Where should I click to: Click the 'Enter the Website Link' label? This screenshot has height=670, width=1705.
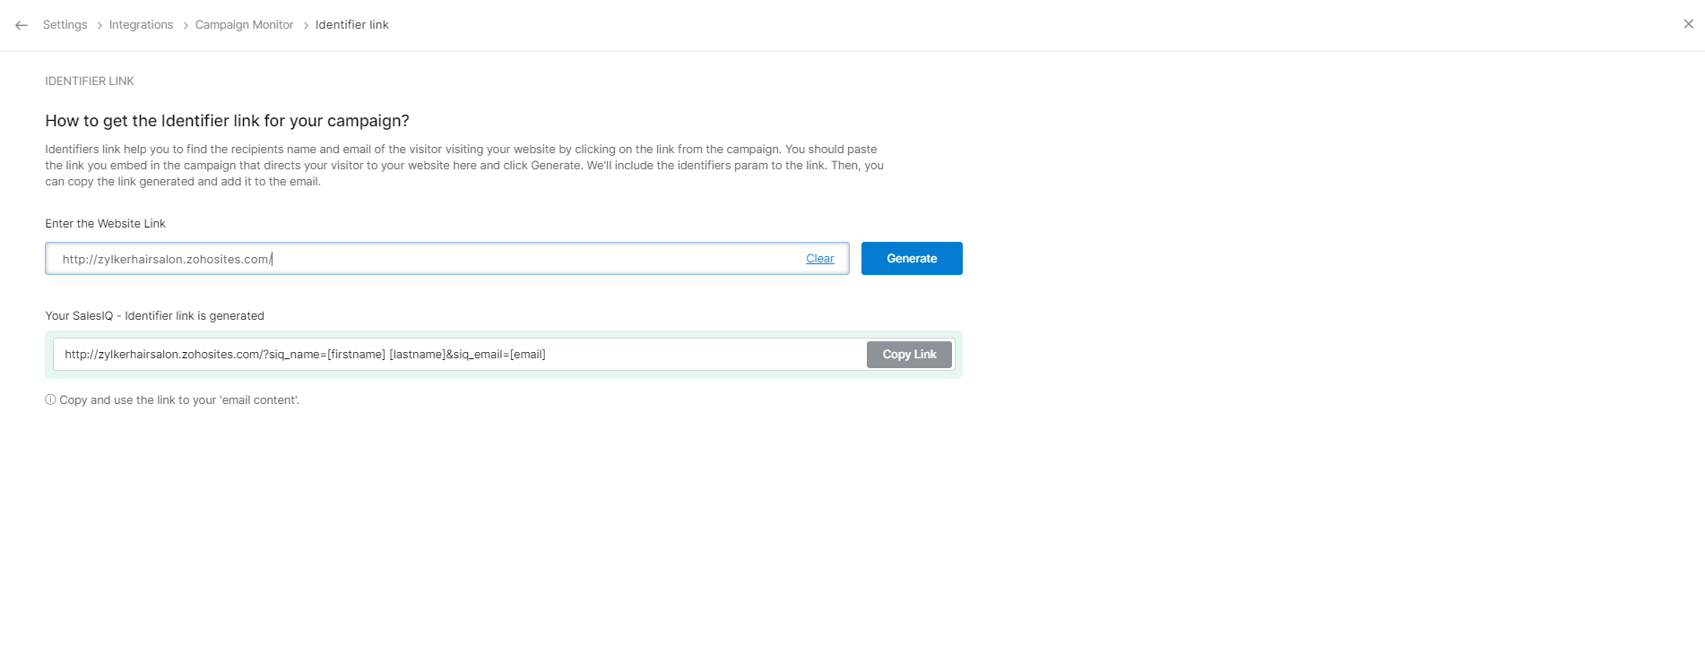pos(106,224)
